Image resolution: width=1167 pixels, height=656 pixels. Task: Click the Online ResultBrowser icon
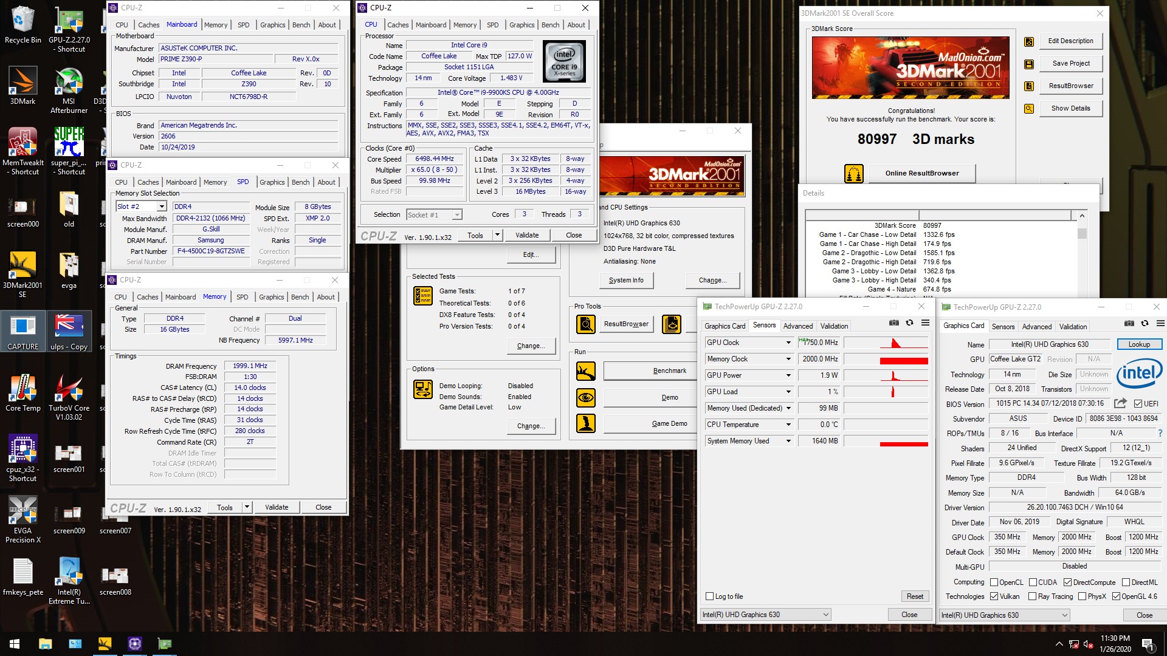[854, 174]
